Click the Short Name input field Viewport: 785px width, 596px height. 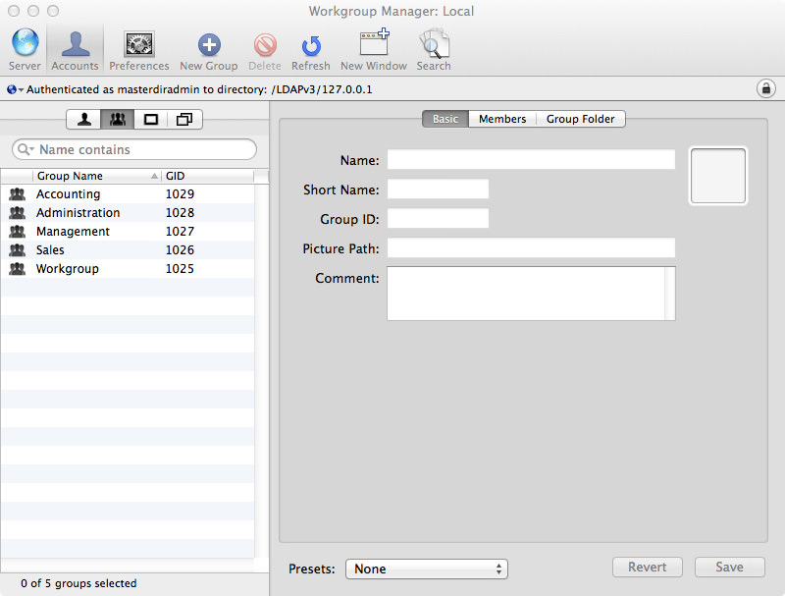coord(438,189)
